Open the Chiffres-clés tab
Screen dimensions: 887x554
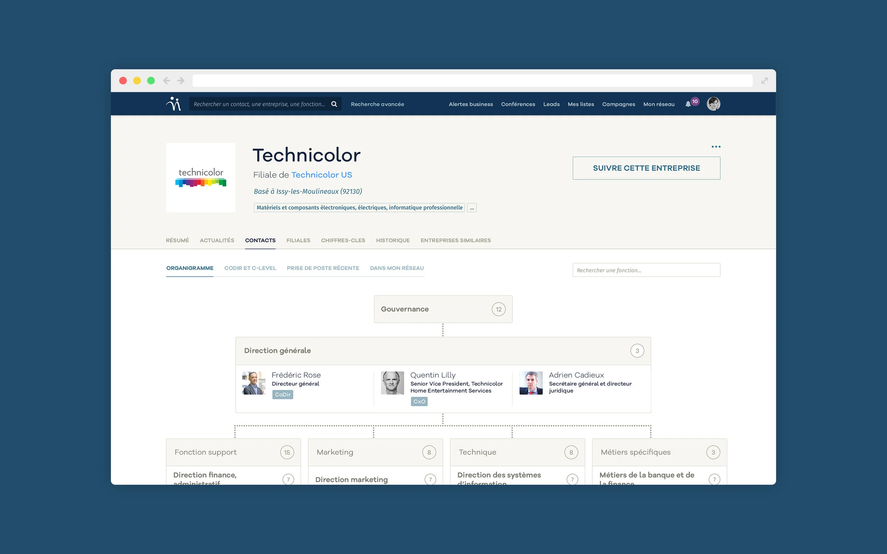tap(343, 240)
